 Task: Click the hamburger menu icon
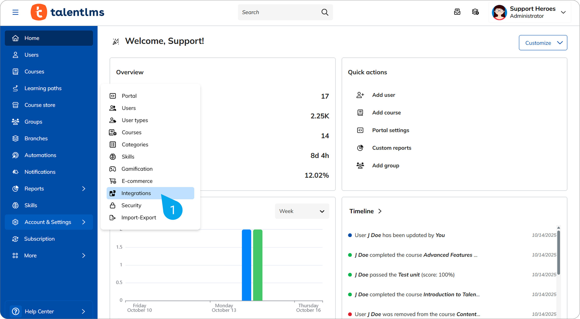tap(15, 12)
